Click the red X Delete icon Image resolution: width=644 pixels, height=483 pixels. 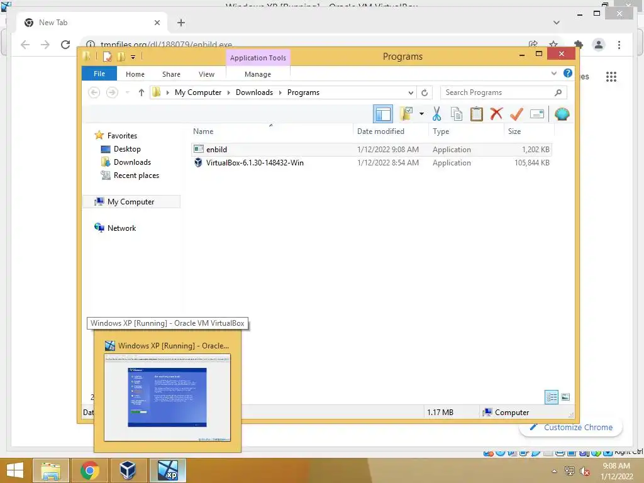click(x=496, y=113)
